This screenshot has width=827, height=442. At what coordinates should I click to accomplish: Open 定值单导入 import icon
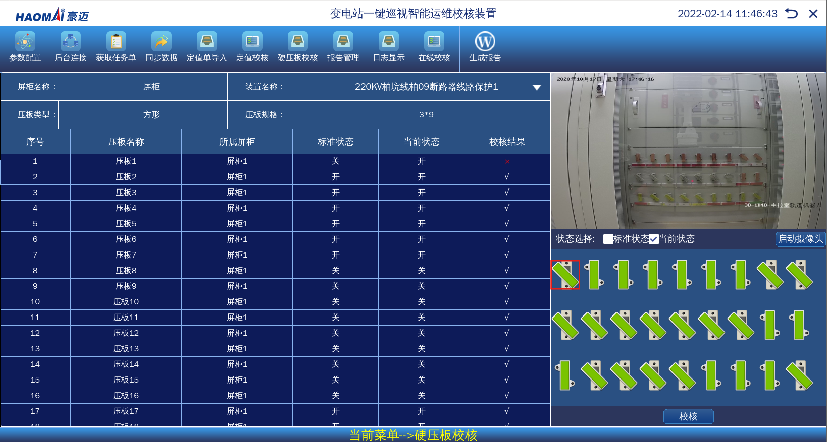(206, 42)
